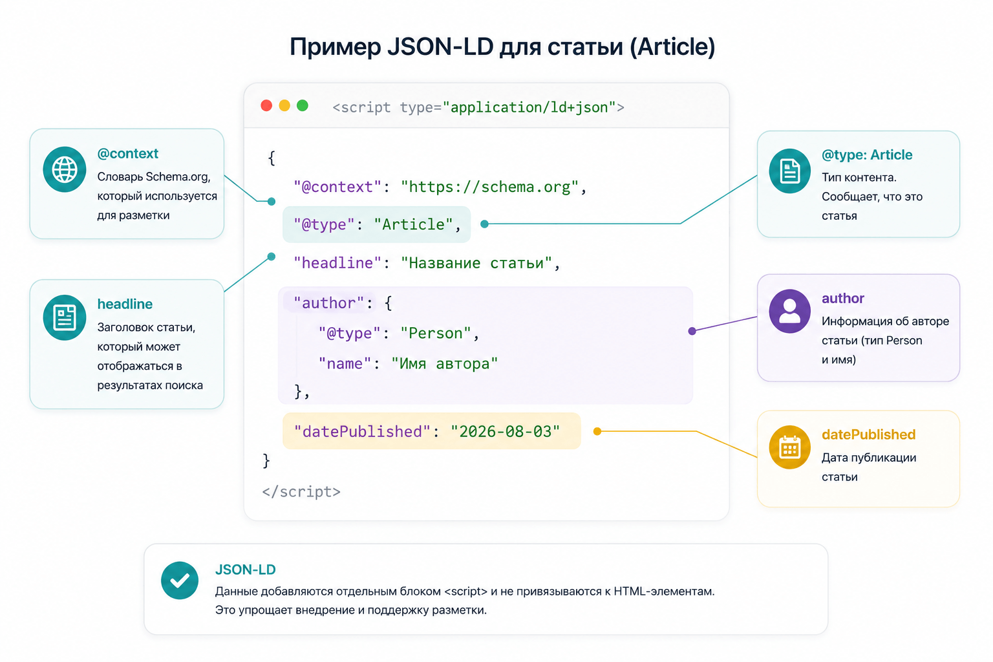Click the author card heading
The height and width of the screenshot is (662, 993).
point(842,298)
